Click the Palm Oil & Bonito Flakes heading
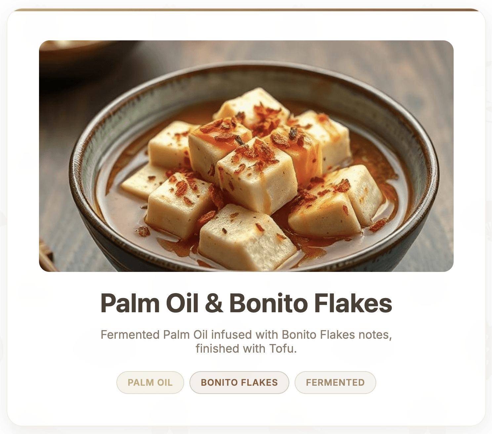The image size is (492, 434). (x=246, y=303)
